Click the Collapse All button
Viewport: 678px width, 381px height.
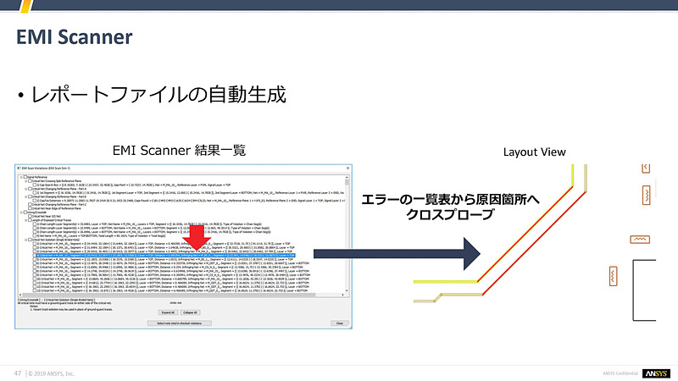point(190,312)
